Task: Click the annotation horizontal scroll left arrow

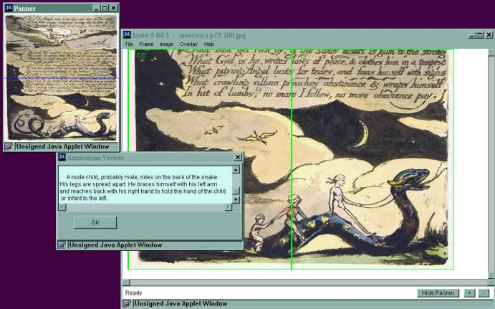Action: pos(62,207)
